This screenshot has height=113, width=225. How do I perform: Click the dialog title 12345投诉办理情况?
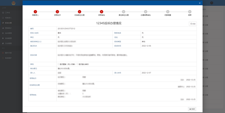[109, 23]
